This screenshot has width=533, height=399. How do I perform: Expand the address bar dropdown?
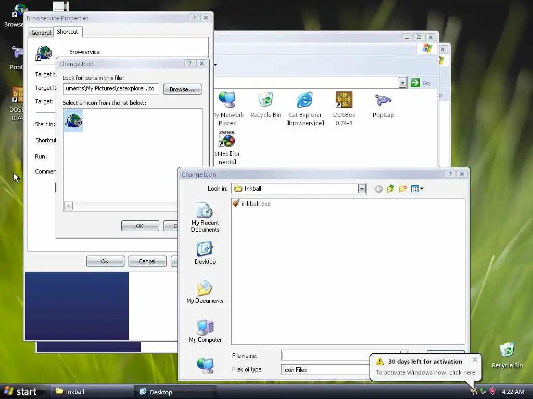pos(402,83)
